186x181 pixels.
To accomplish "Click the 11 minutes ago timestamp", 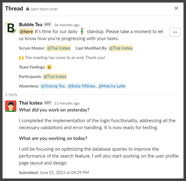I will [67, 103].
